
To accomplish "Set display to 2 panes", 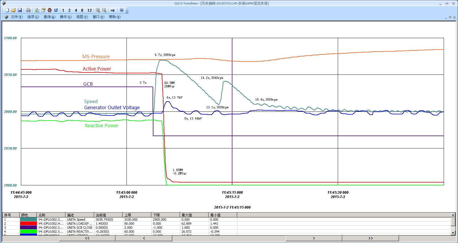I will click(70, 10).
